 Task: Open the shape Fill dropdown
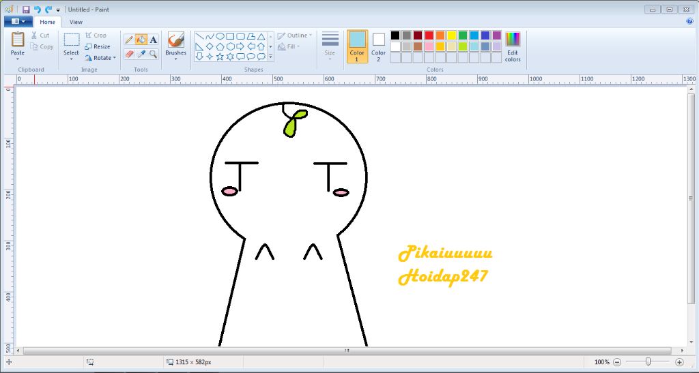tap(289, 46)
